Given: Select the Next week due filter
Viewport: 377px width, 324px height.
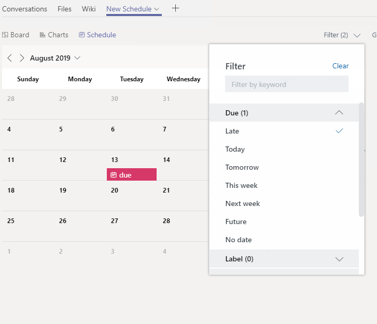Looking at the screenshot, I should coord(284,203).
